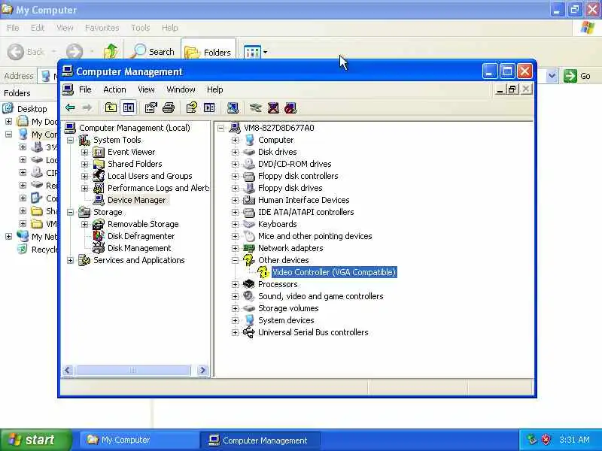Click the Start button

35,440
